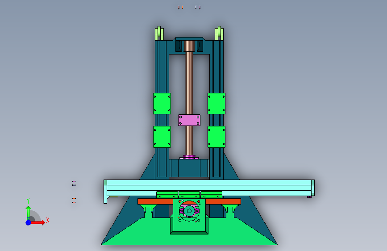The width and height of the screenshot is (387, 251).
Task: Select the magenta flange at lead screw bottom
Action: (x=189, y=157)
